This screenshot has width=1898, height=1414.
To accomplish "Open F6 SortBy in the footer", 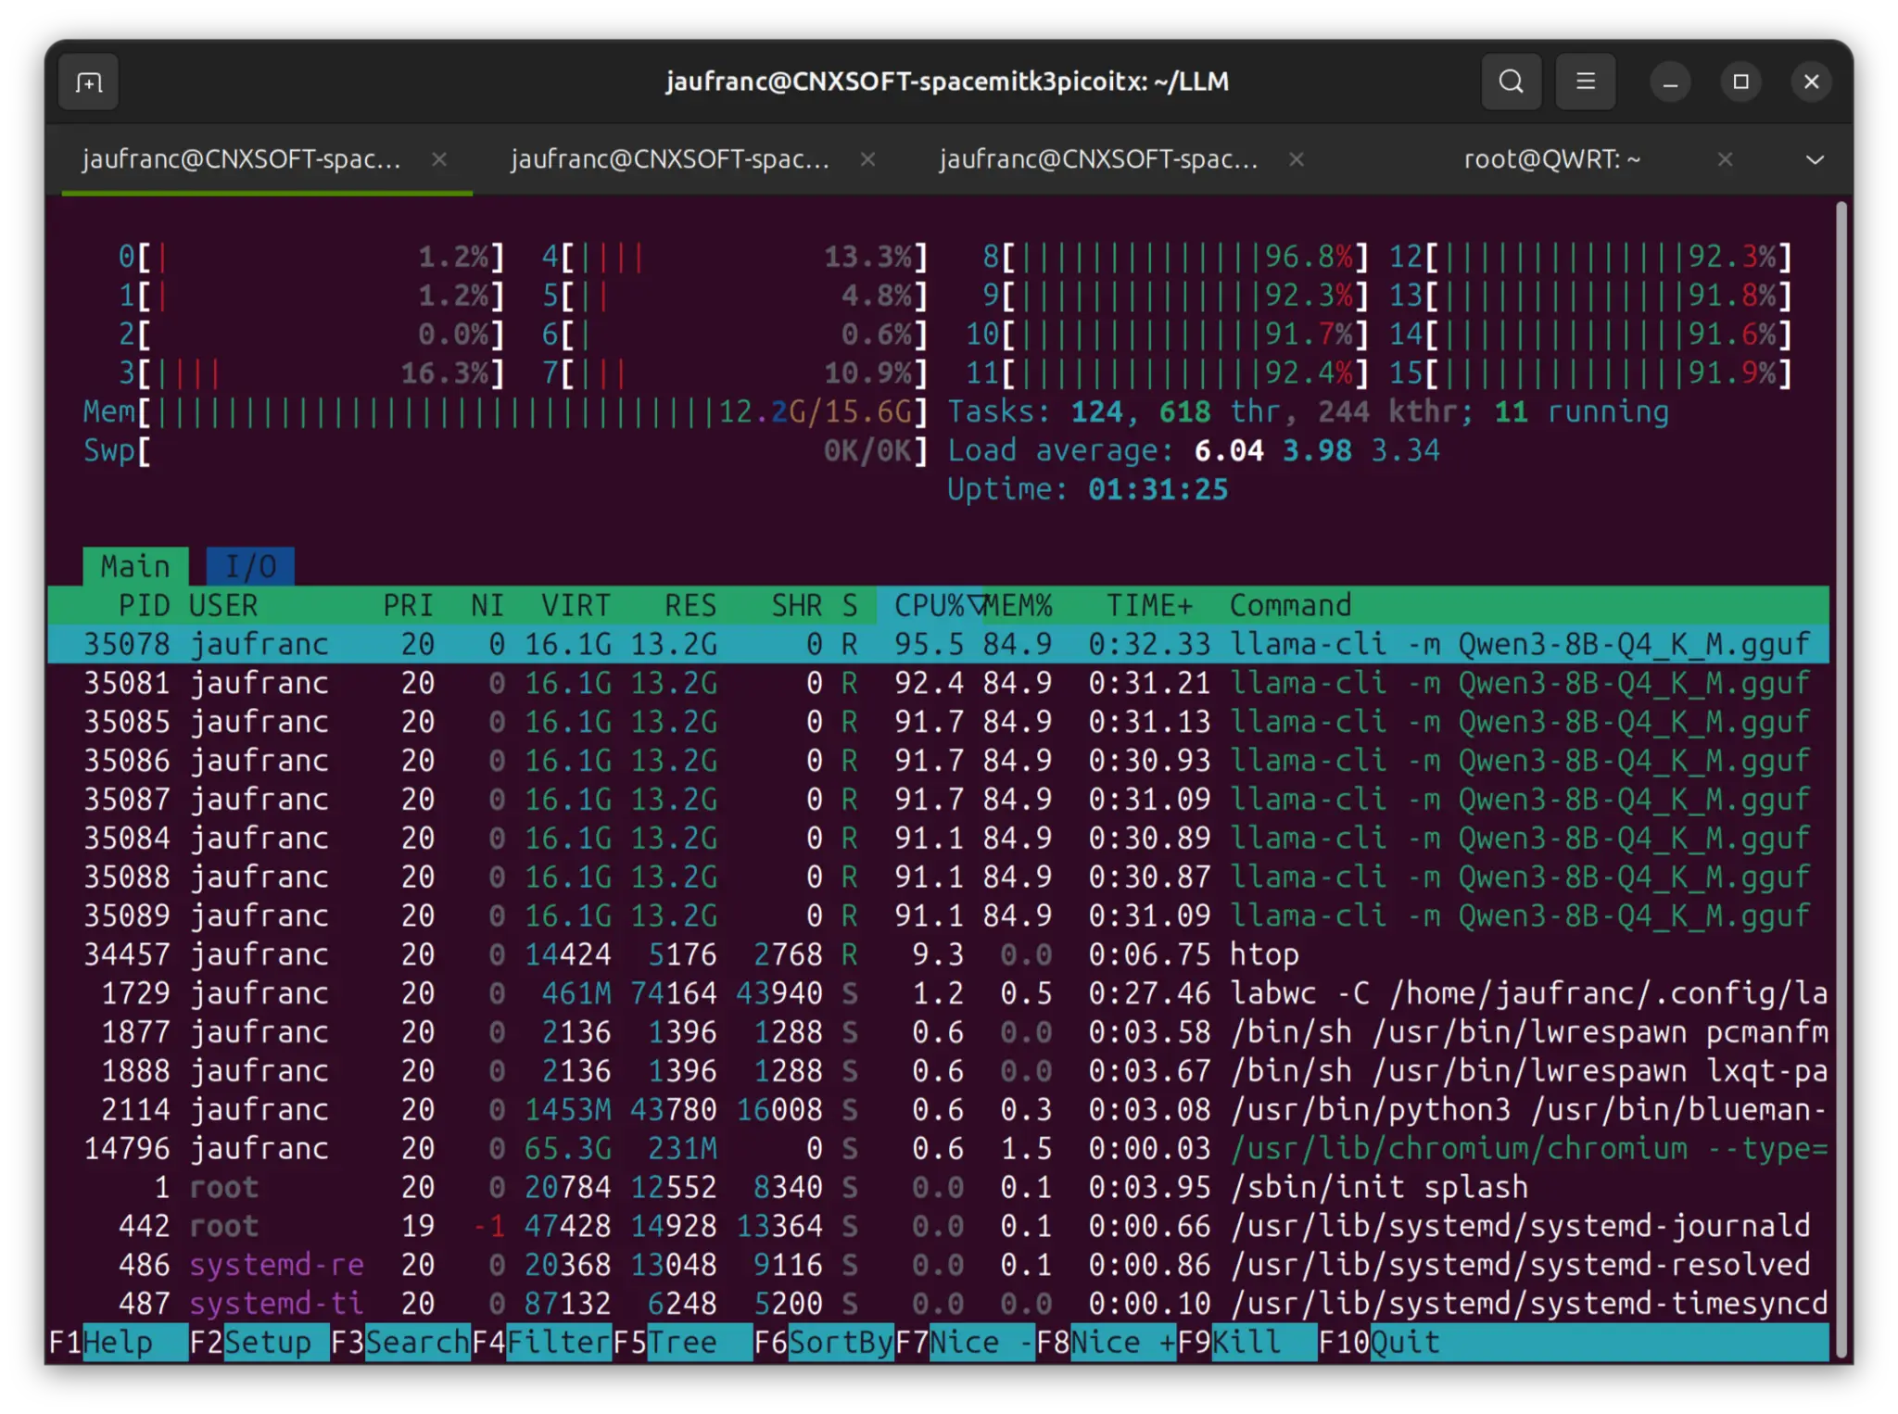I will (x=824, y=1342).
